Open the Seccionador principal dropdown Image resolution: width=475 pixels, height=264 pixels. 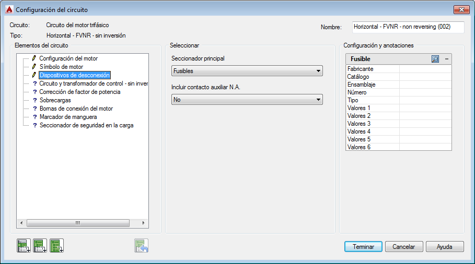pos(247,71)
